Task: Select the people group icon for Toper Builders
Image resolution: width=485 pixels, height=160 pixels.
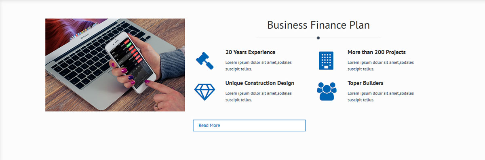Action: (x=326, y=91)
